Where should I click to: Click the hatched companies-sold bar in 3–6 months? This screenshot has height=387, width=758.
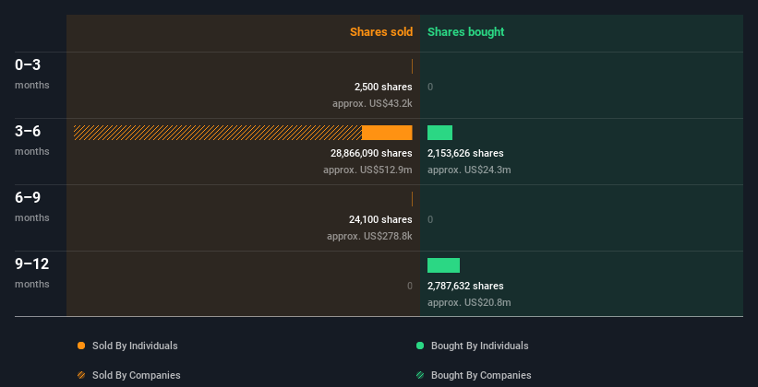(x=218, y=133)
